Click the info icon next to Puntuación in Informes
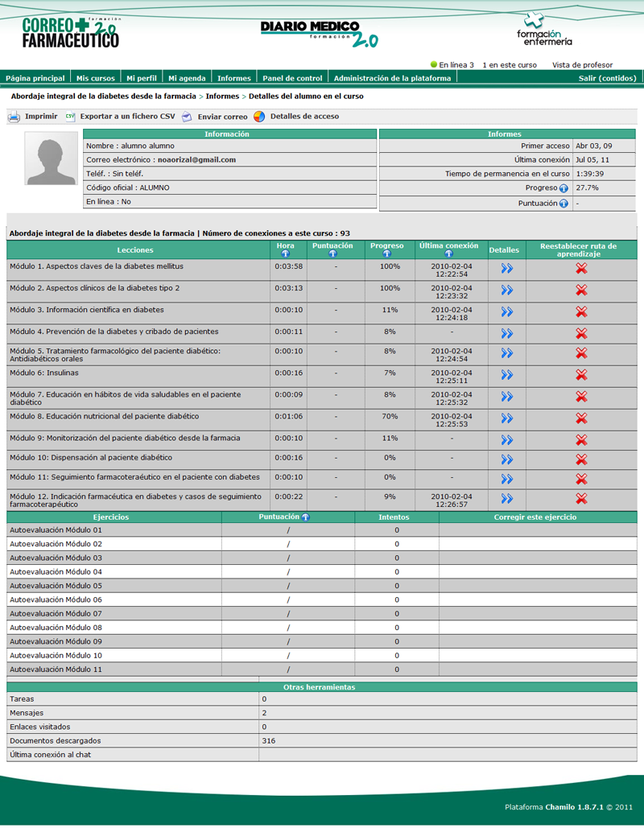This screenshot has width=644, height=828. tap(563, 204)
